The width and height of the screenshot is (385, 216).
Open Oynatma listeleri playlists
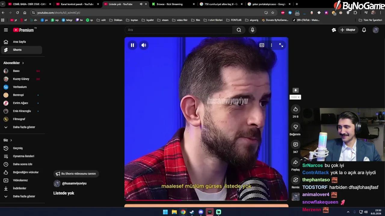(x=22, y=156)
